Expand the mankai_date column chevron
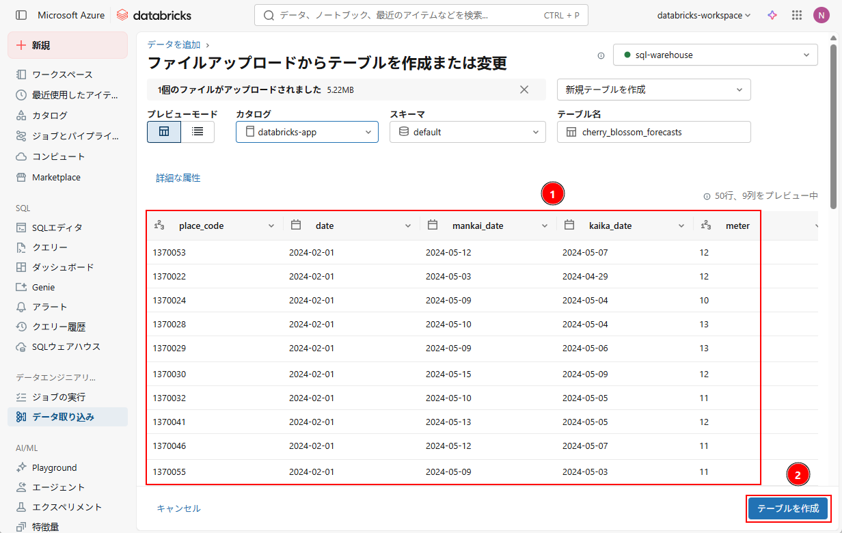This screenshot has width=842, height=533. 545,225
